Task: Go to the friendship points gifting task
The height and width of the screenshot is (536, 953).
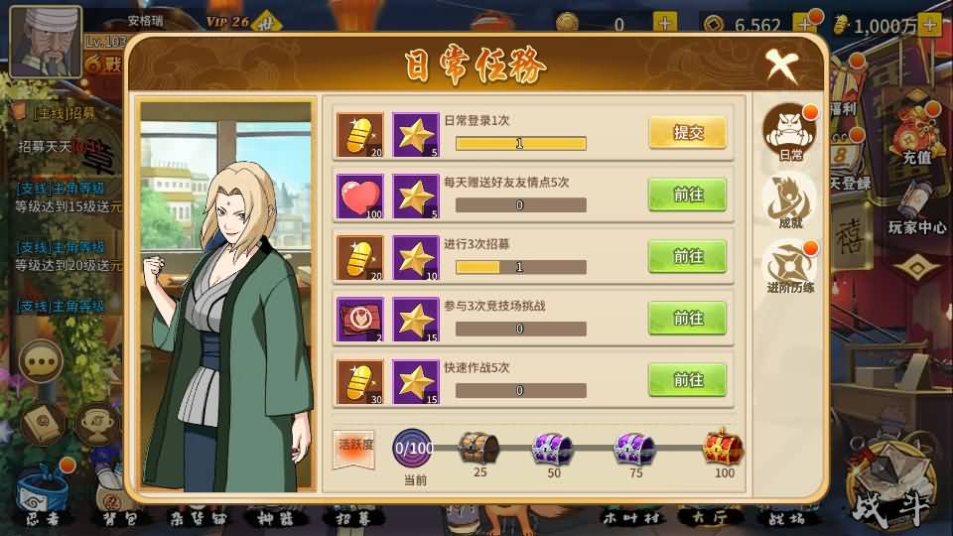Action: pyautogui.click(x=687, y=195)
